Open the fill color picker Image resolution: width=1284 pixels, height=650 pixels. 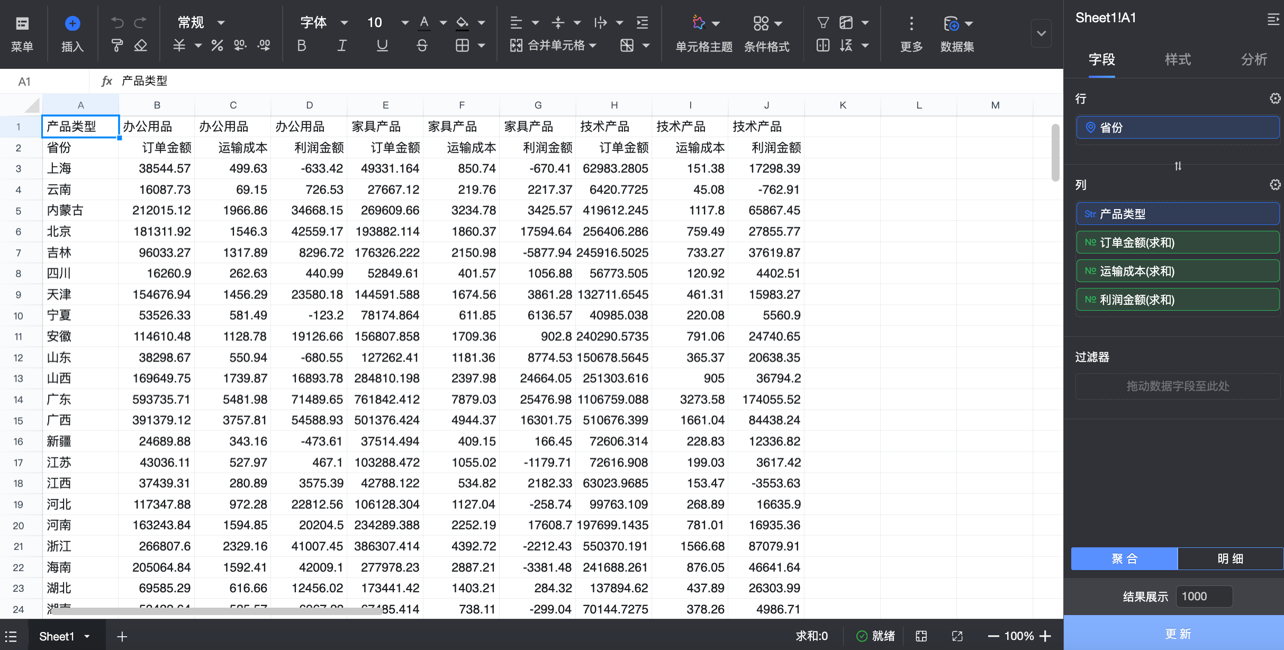(463, 23)
